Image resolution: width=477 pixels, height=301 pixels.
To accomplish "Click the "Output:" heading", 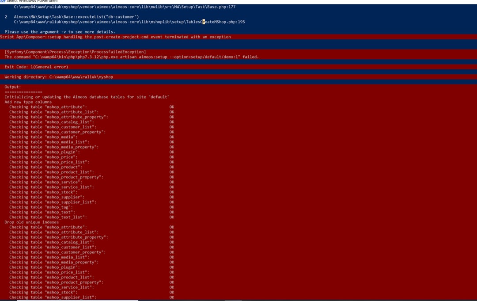I will coord(13,87).
